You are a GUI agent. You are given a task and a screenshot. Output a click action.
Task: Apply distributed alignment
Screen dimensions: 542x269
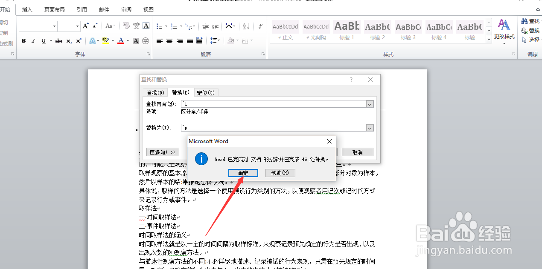(200, 40)
